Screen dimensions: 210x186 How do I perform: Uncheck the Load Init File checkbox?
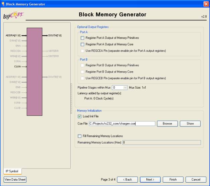tap(79, 116)
